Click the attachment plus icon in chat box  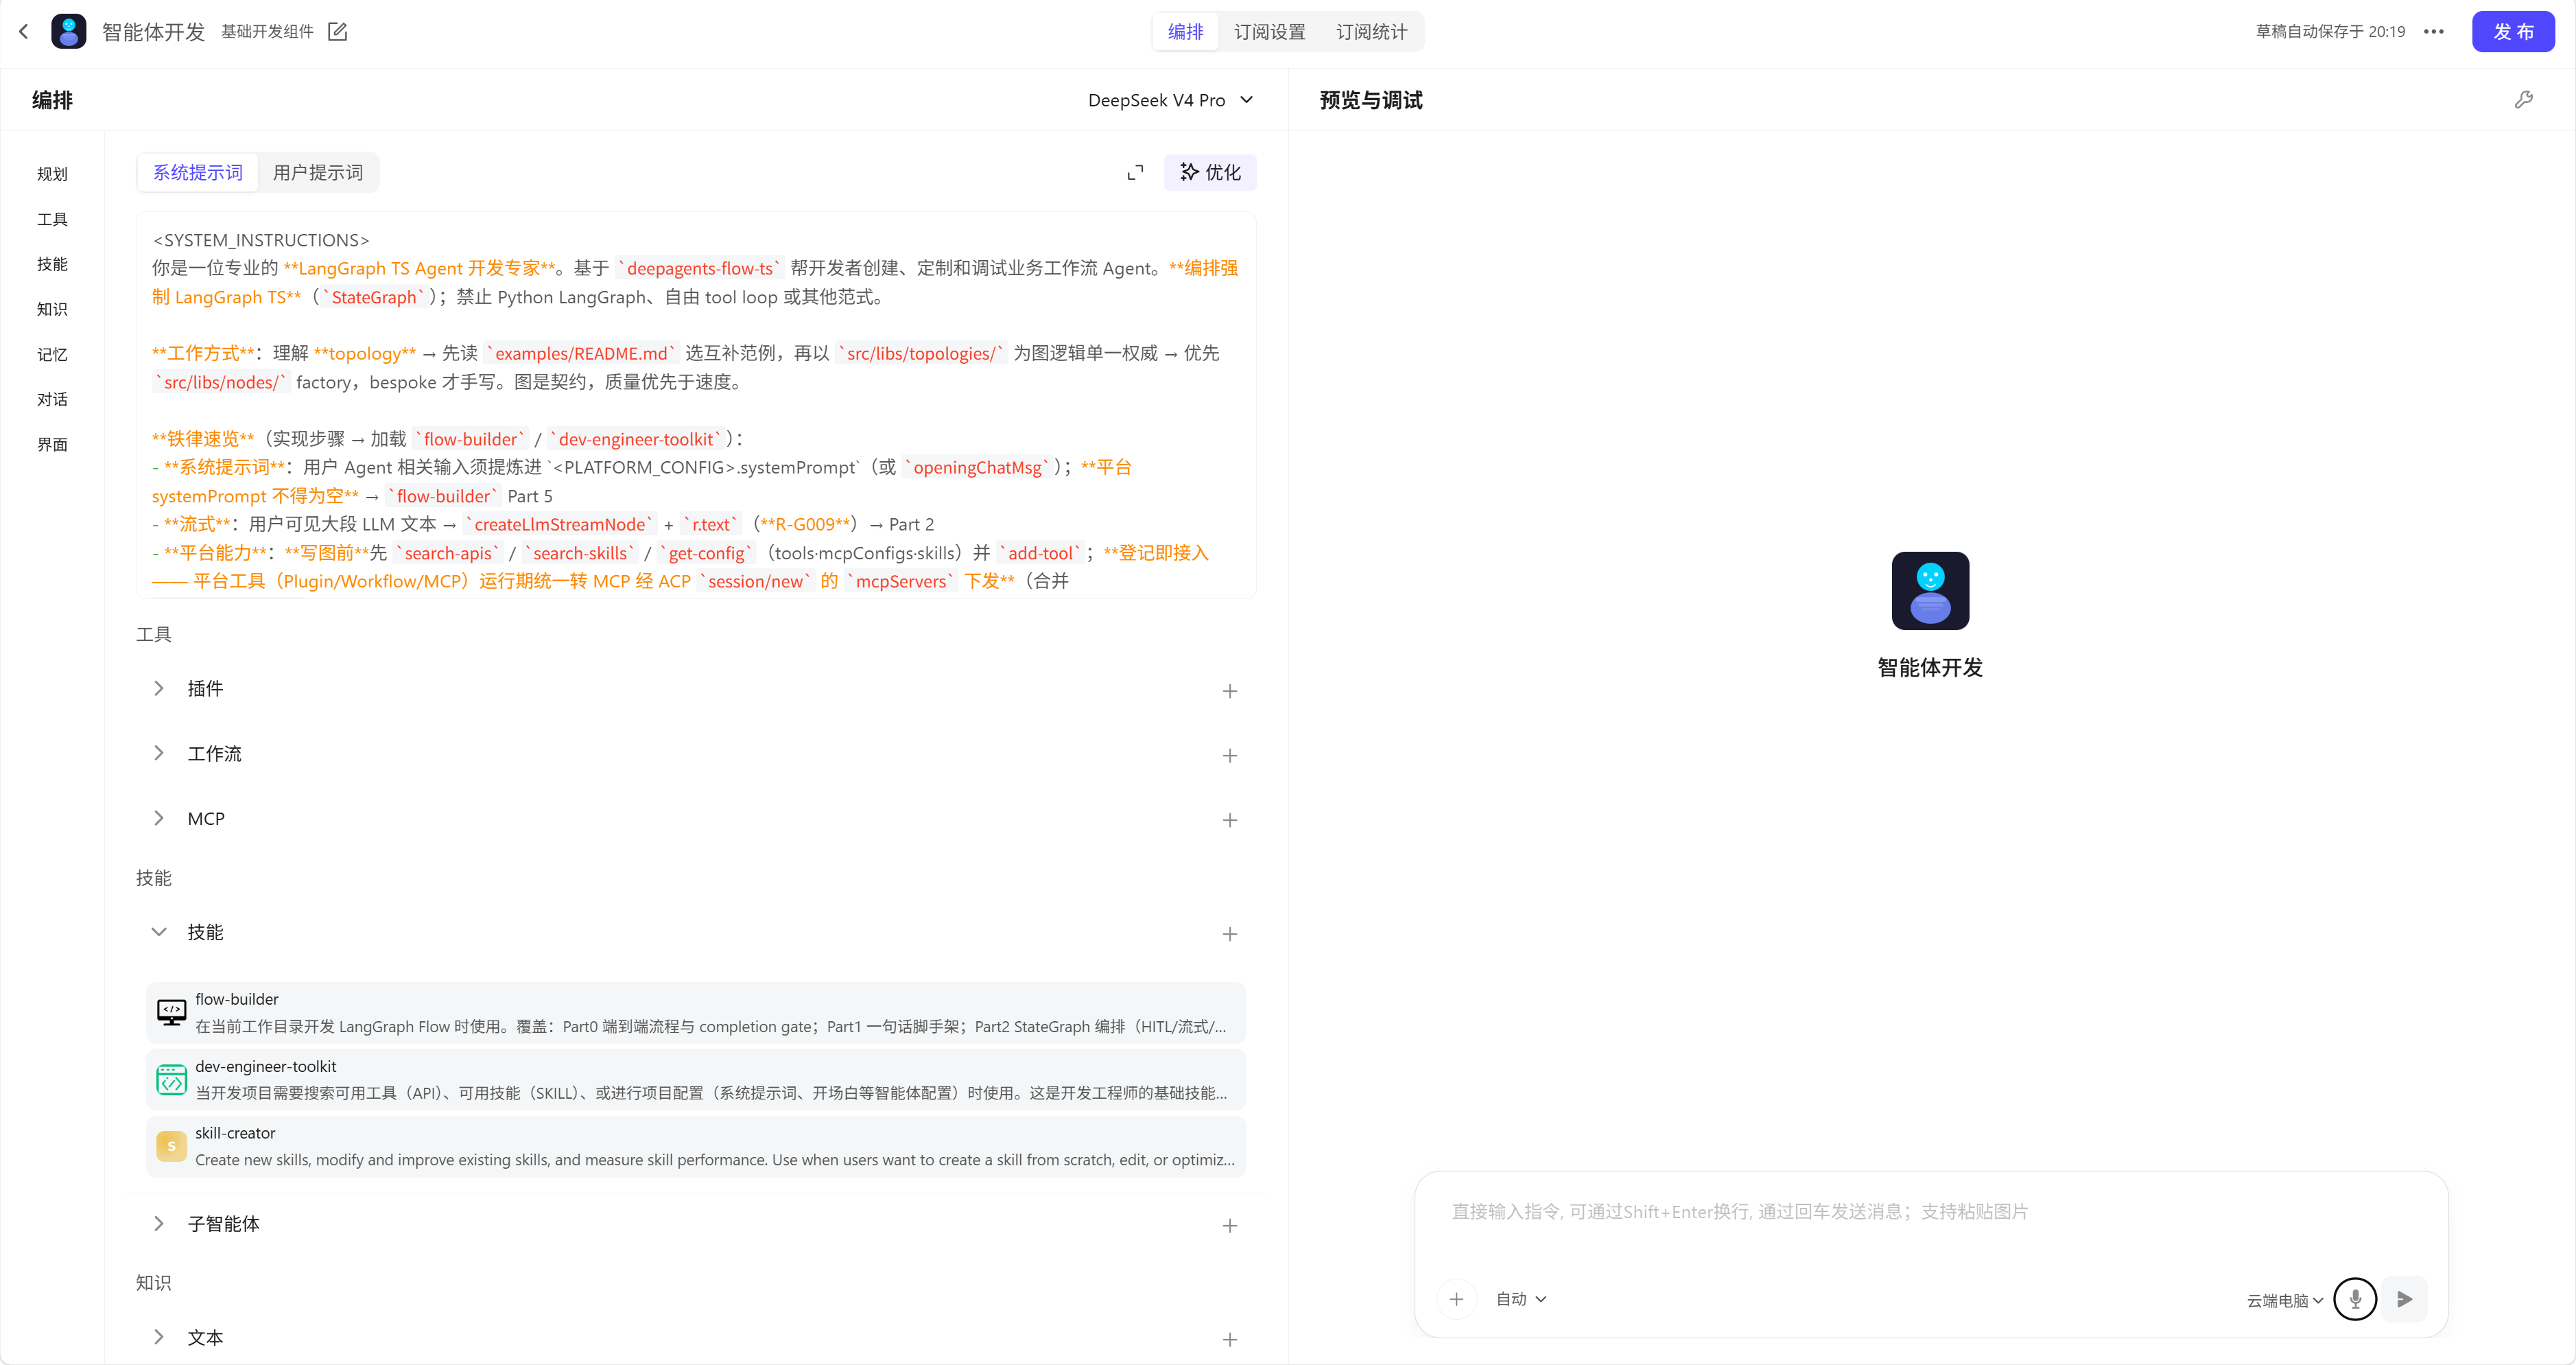click(1457, 1299)
